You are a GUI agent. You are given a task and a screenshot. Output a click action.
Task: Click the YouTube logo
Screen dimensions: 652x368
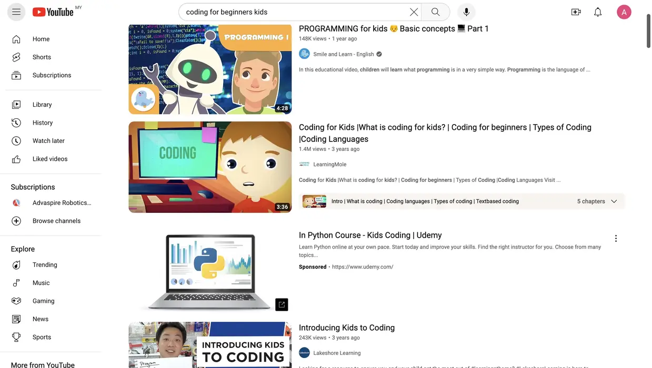click(53, 12)
